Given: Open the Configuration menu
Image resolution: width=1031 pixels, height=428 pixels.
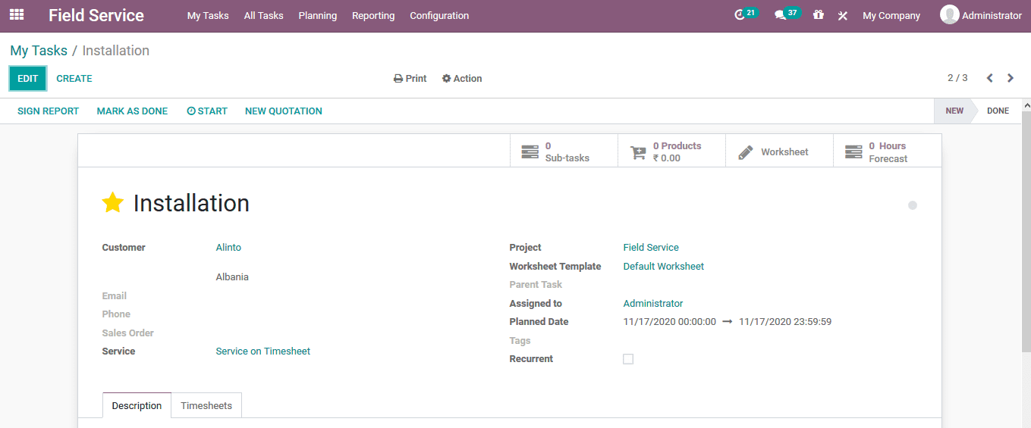Looking at the screenshot, I should (x=439, y=15).
